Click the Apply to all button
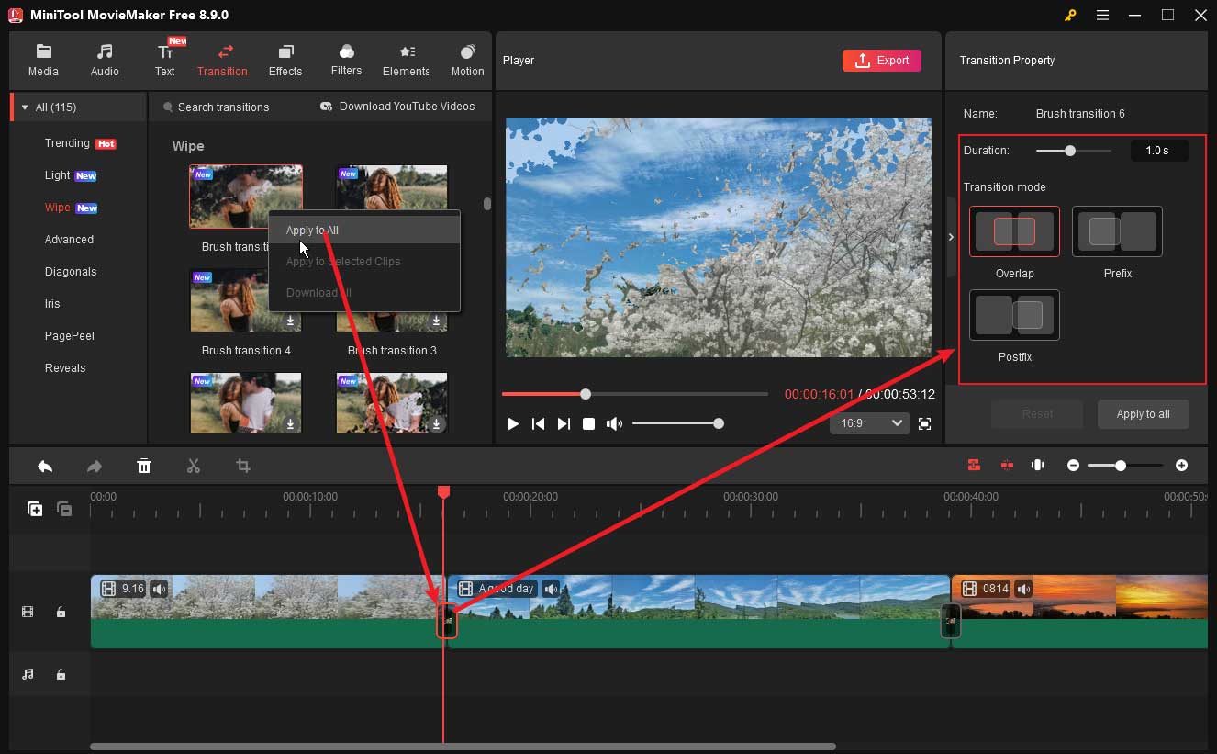The height and width of the screenshot is (754, 1217). point(1143,414)
